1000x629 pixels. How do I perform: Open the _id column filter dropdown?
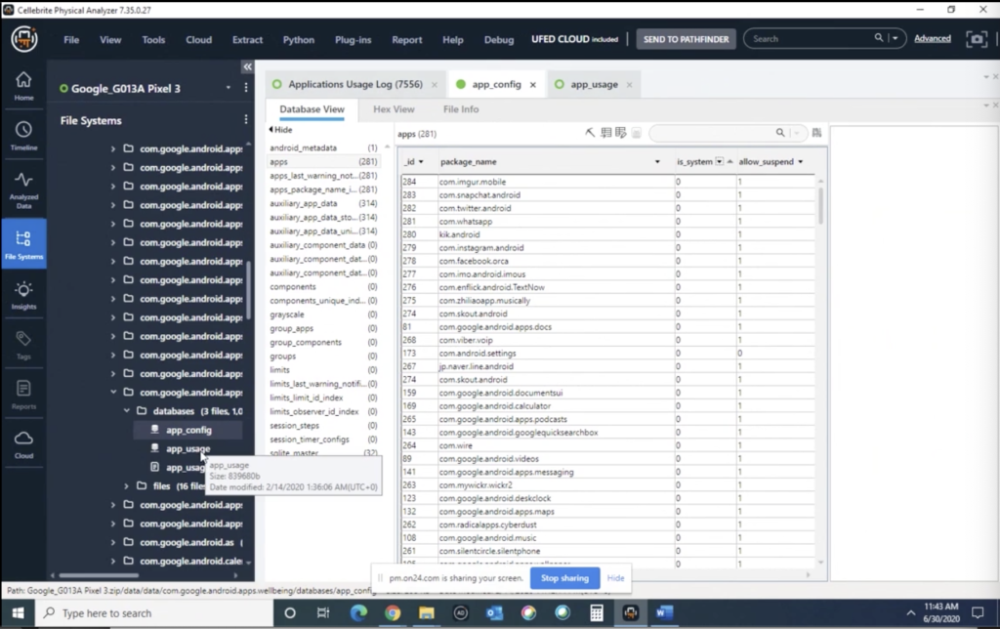(x=421, y=162)
